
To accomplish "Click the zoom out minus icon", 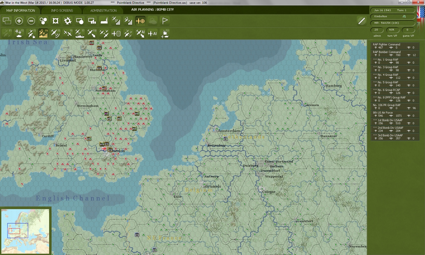I will 31,21.
